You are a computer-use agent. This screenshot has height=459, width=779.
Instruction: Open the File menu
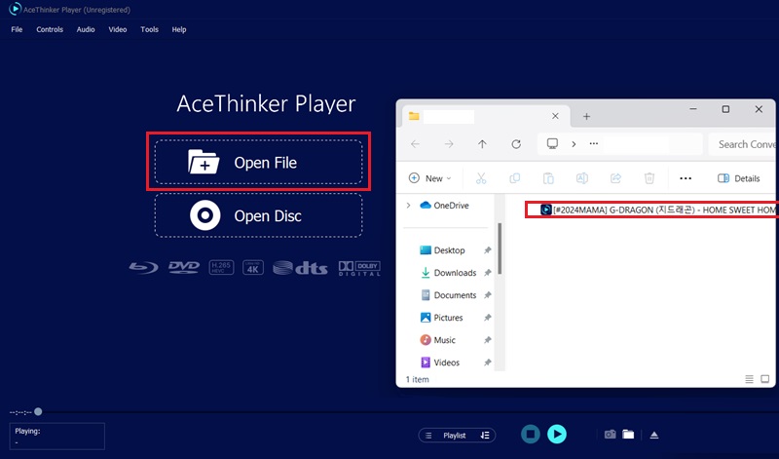point(17,29)
